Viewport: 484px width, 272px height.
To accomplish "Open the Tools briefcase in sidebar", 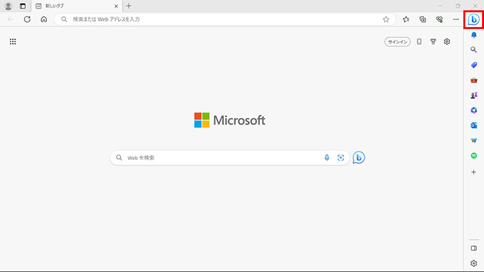I will [x=474, y=80].
